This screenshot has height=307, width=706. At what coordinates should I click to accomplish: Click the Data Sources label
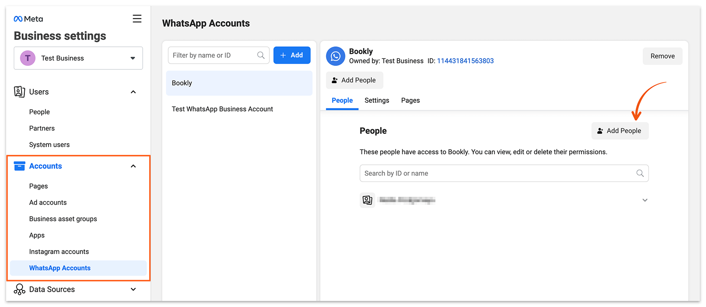(52, 289)
